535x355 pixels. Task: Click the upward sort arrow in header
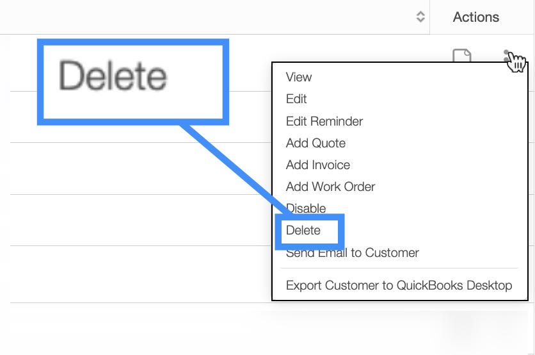(420, 13)
